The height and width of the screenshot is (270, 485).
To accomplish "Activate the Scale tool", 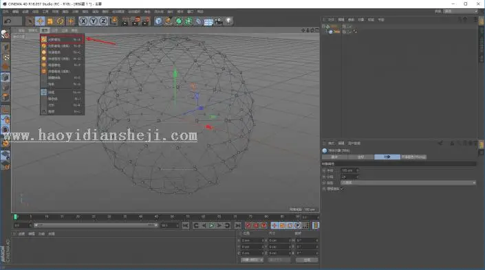I will coord(50,21).
